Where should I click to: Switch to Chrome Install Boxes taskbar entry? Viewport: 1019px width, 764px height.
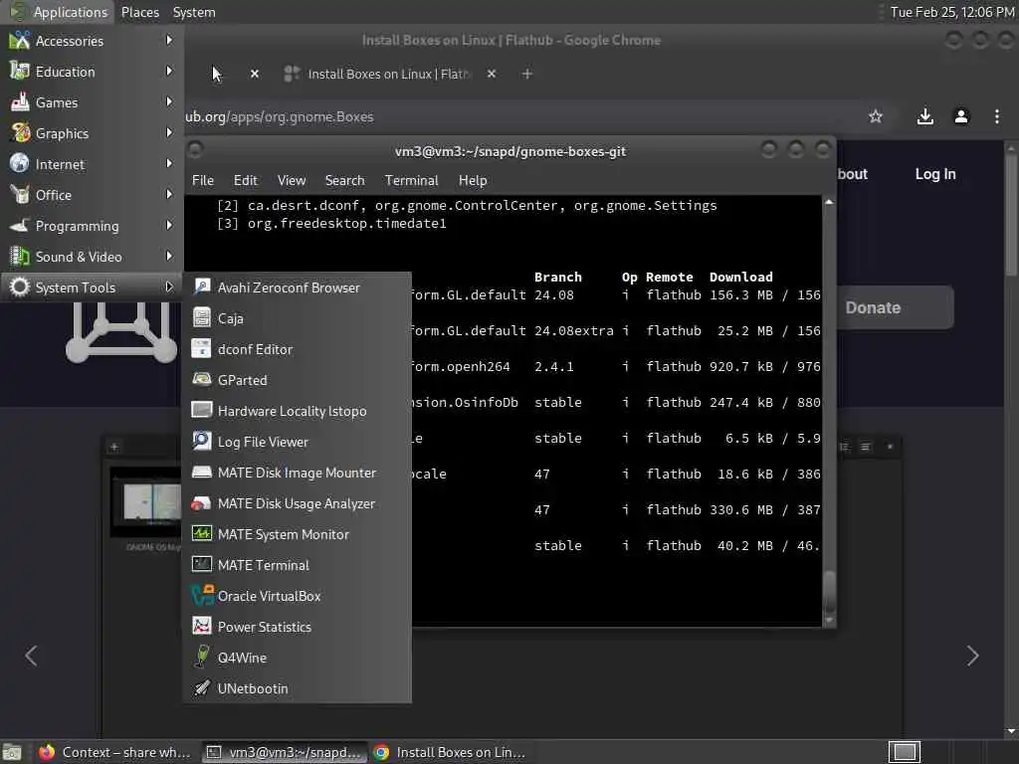450,752
